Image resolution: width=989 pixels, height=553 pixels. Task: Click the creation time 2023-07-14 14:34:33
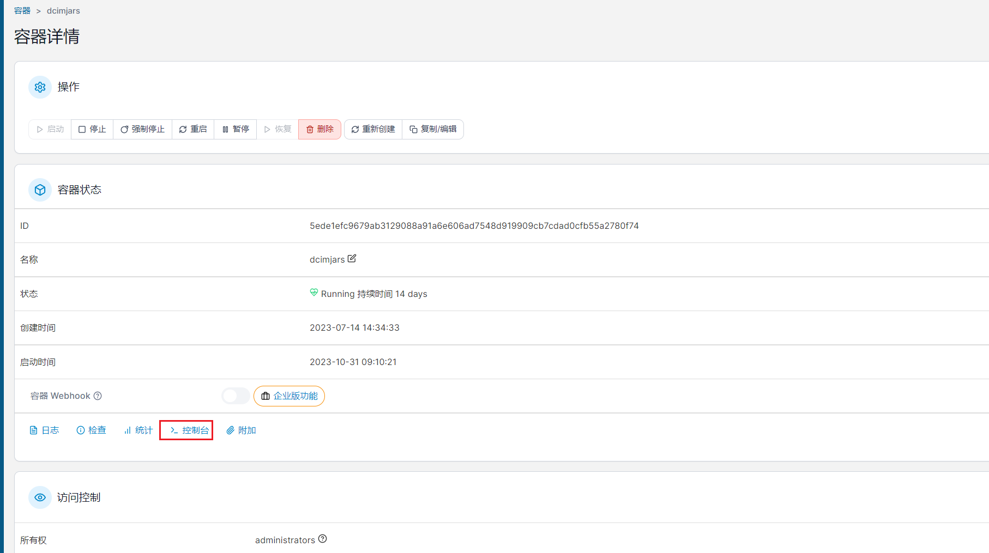pyautogui.click(x=354, y=328)
